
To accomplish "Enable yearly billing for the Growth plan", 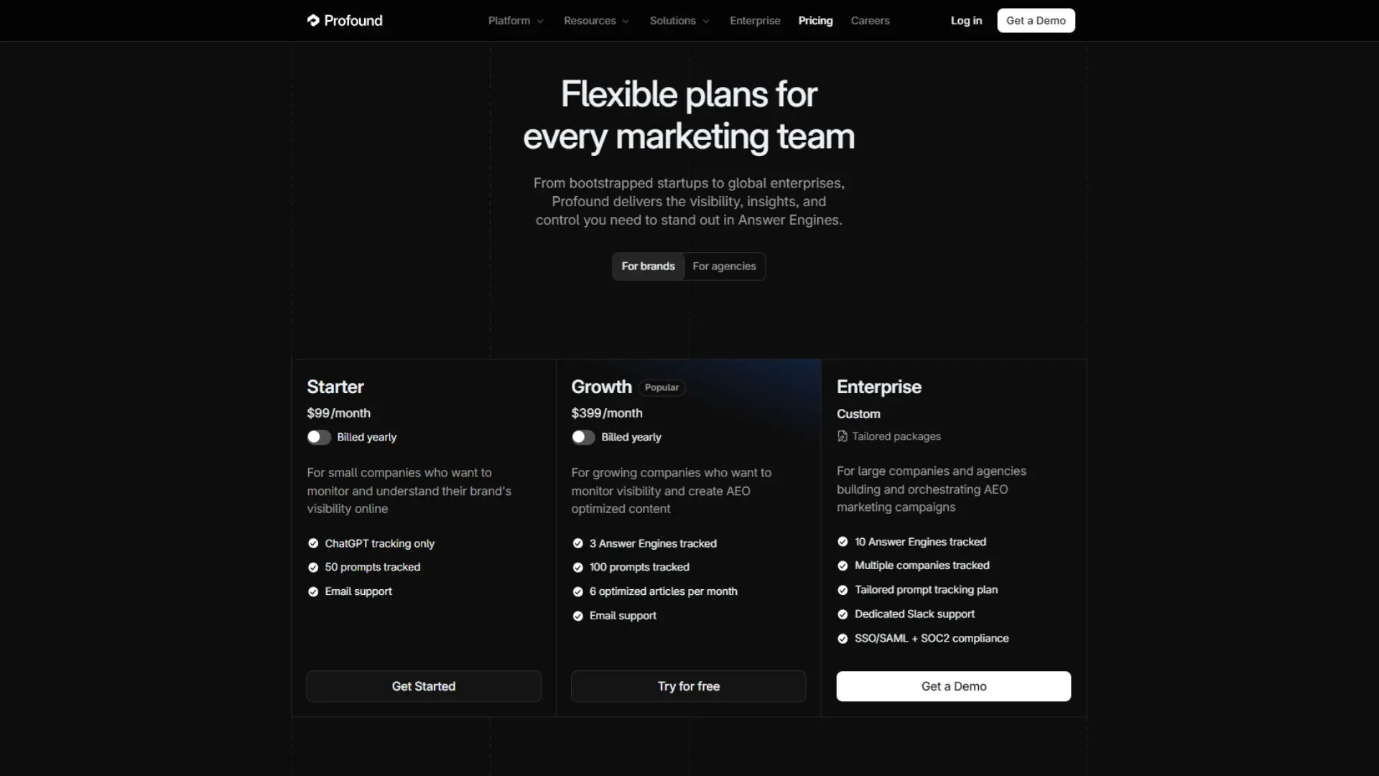I will [582, 437].
